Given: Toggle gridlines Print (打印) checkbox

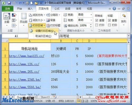Looking at the screenshot, I should pyautogui.click(x=97, y=25).
